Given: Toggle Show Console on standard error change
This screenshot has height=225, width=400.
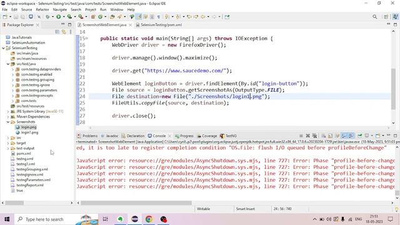Looking at the screenshot, I should pos(351,136).
